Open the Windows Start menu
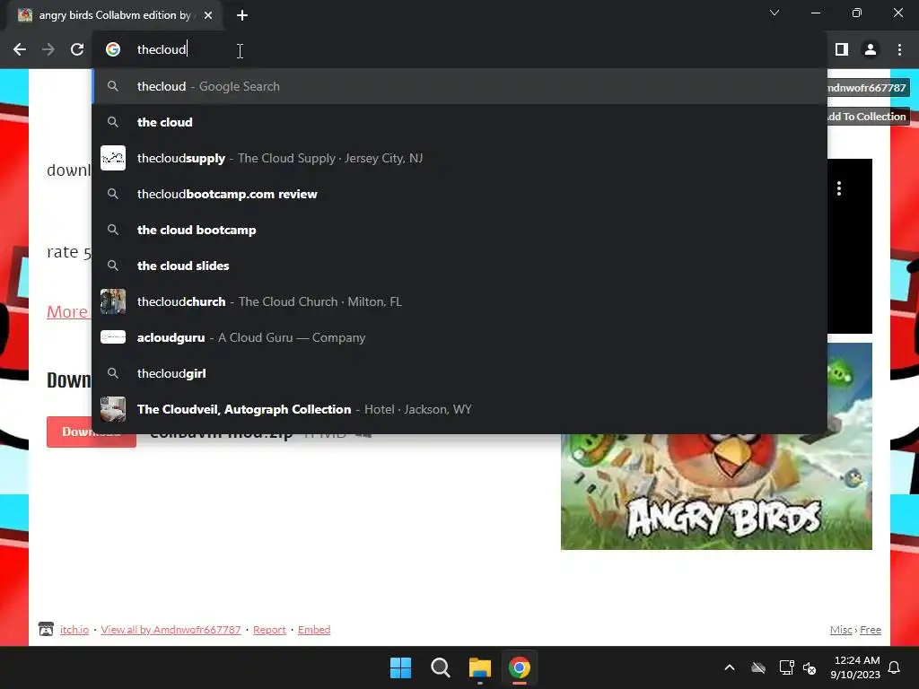919x689 pixels. pos(401,667)
